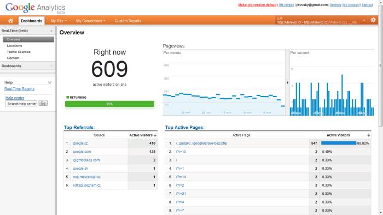
Task: Open the google.cz referral source link
Action: 80,144
